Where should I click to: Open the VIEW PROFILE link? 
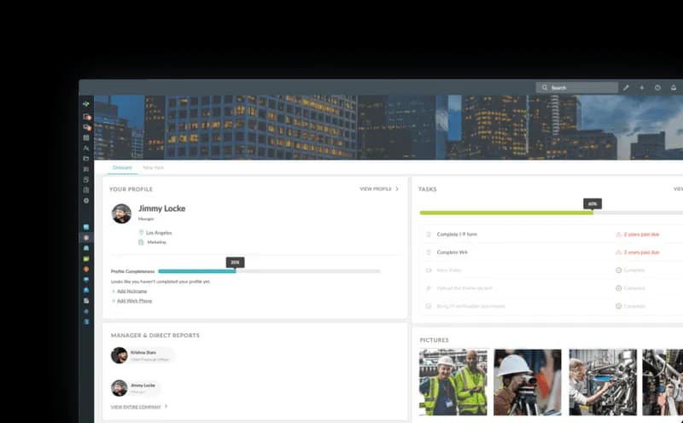(x=376, y=188)
